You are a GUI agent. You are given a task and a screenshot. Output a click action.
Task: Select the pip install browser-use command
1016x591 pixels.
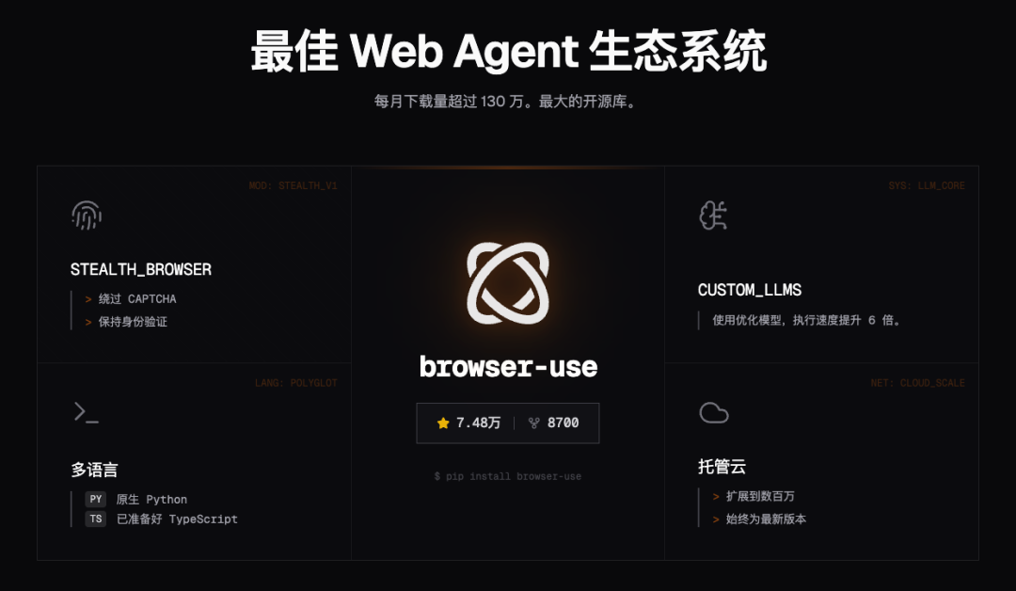(507, 476)
